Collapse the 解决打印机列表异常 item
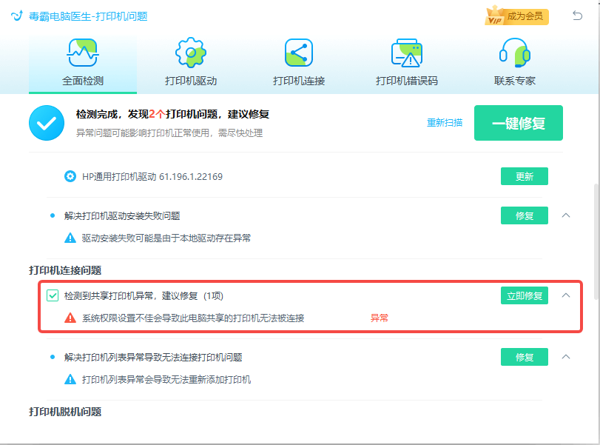This screenshot has width=600, height=445. [x=566, y=357]
